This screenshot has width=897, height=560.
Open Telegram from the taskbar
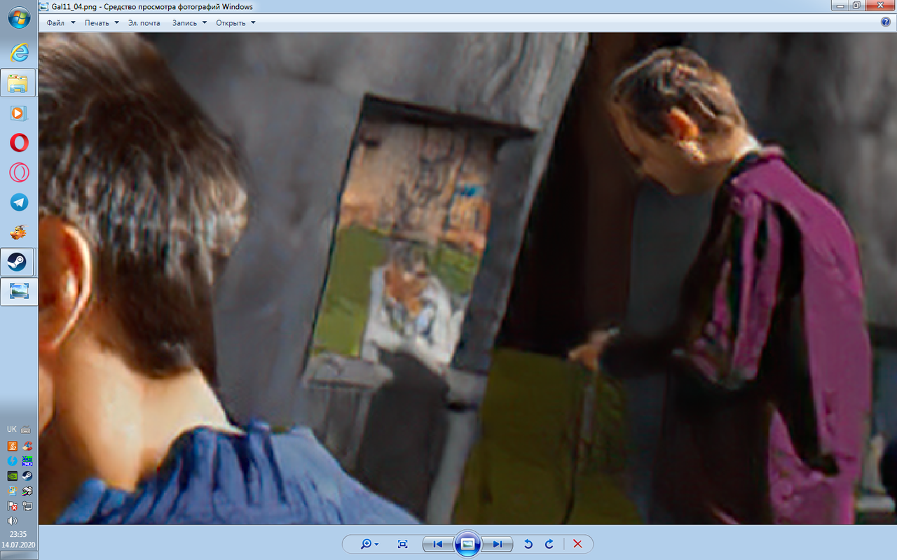tap(19, 202)
